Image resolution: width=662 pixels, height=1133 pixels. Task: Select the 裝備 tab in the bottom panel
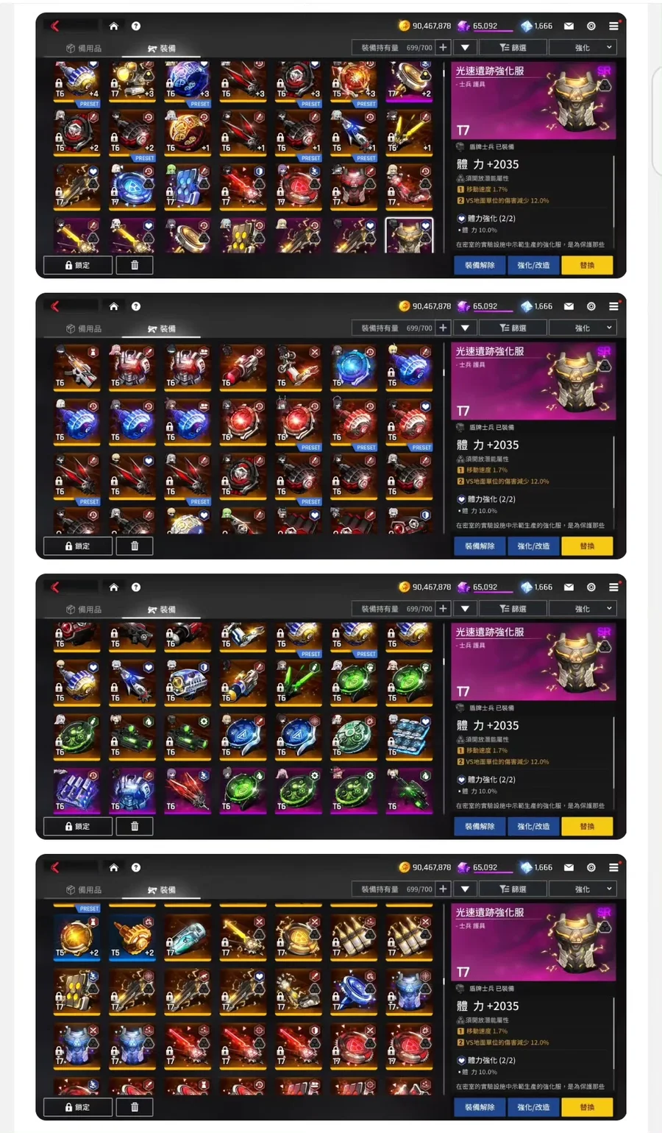click(162, 890)
